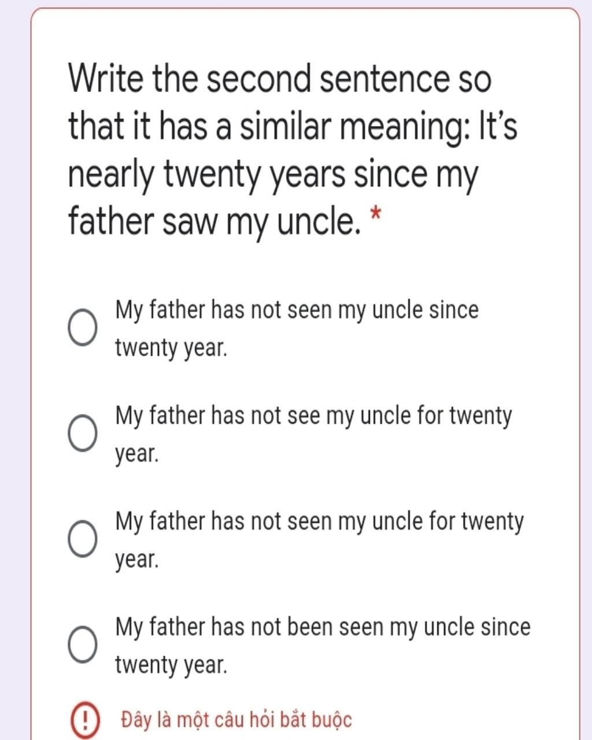Choose radio for "has not see my uncle" option

pos(83,434)
